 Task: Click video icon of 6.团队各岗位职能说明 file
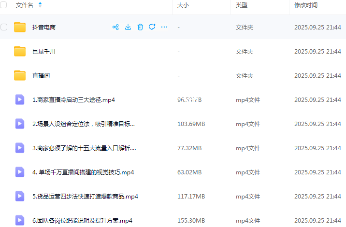(20, 220)
